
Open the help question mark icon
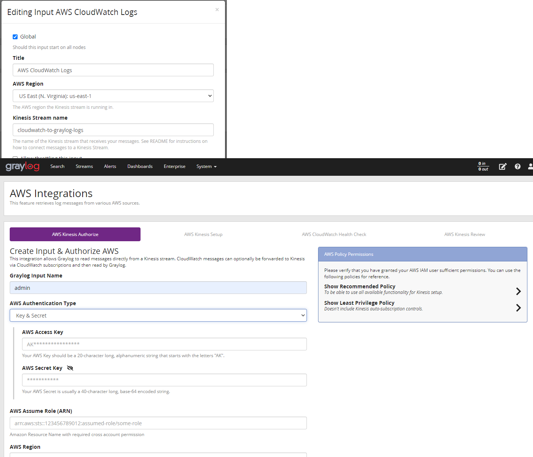(x=518, y=166)
